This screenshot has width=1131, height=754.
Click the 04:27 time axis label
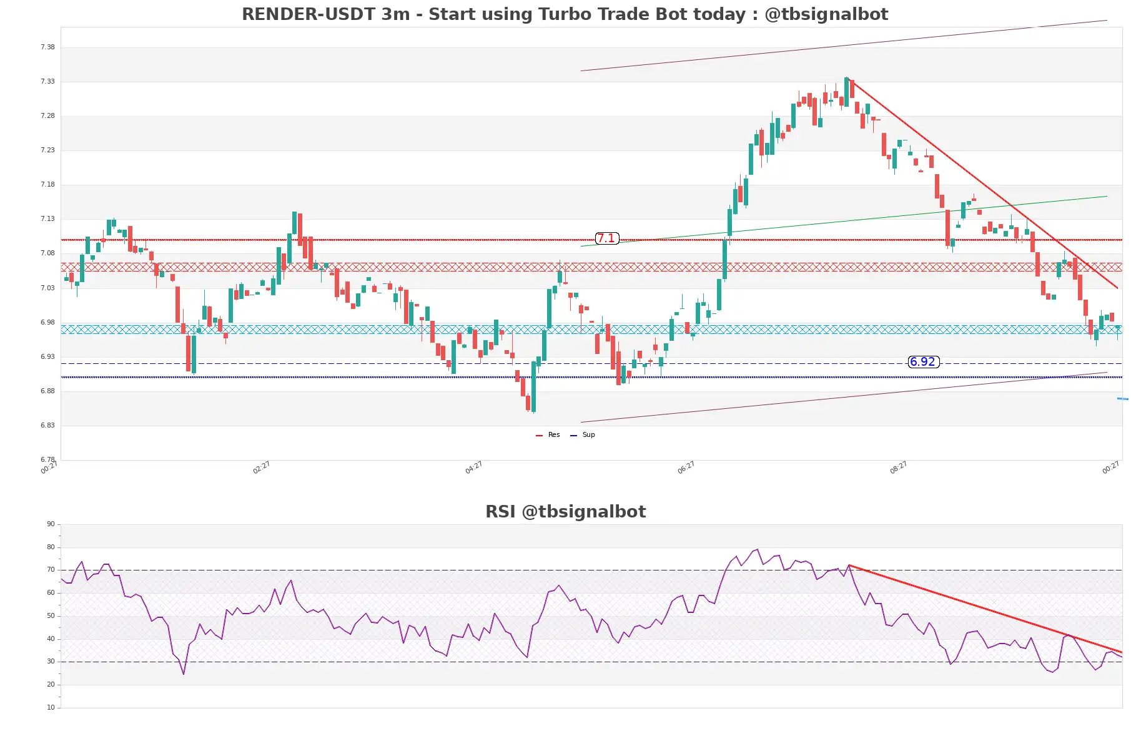click(474, 468)
